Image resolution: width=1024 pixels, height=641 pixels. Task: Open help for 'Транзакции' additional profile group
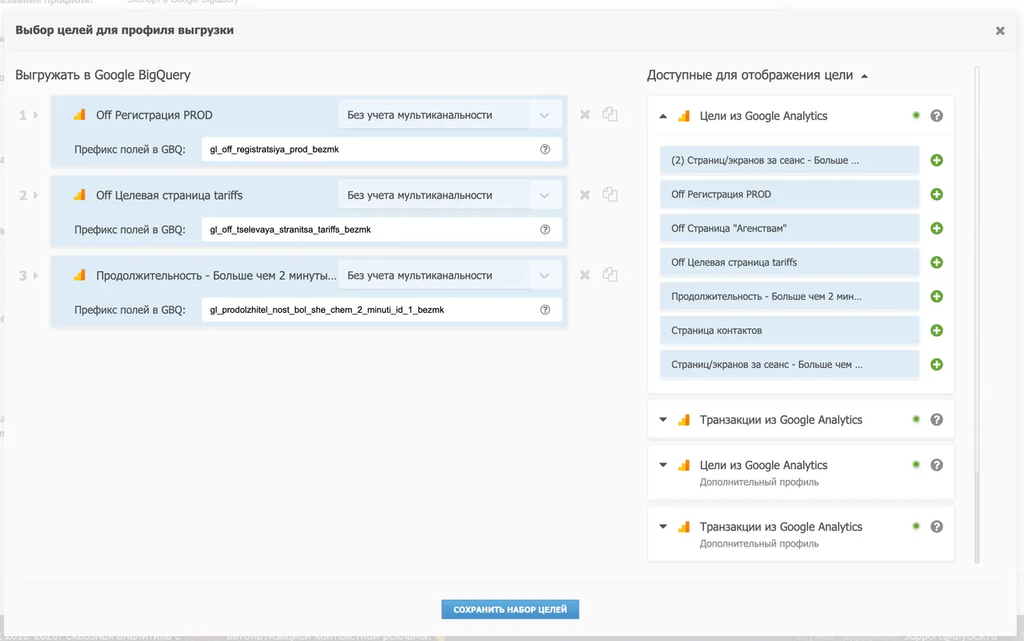coord(937,527)
